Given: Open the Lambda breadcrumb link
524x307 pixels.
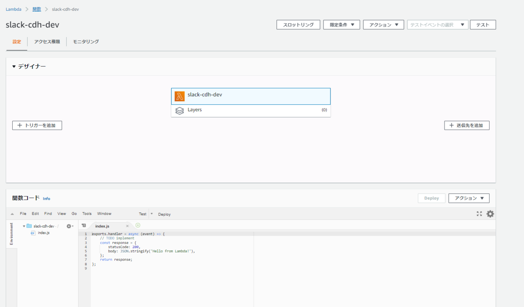Looking at the screenshot, I should [14, 9].
